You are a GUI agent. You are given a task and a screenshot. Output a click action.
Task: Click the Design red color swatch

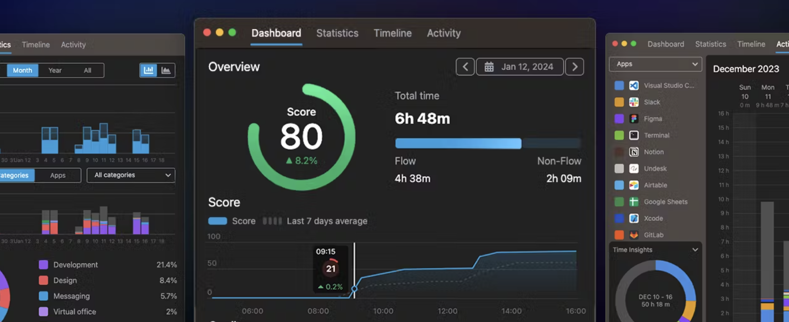click(43, 280)
